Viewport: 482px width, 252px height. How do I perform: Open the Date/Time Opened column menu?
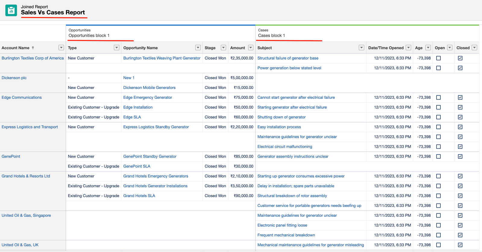(x=408, y=48)
